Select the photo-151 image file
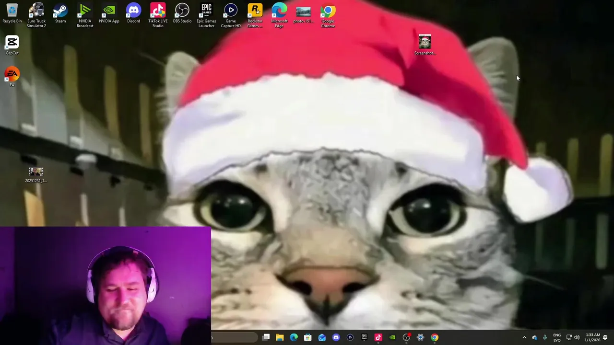 pos(303,13)
